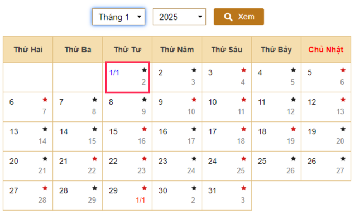Click the black star on January 13
Image resolution: width=355 pixels, height=215 pixels.
point(45,129)
